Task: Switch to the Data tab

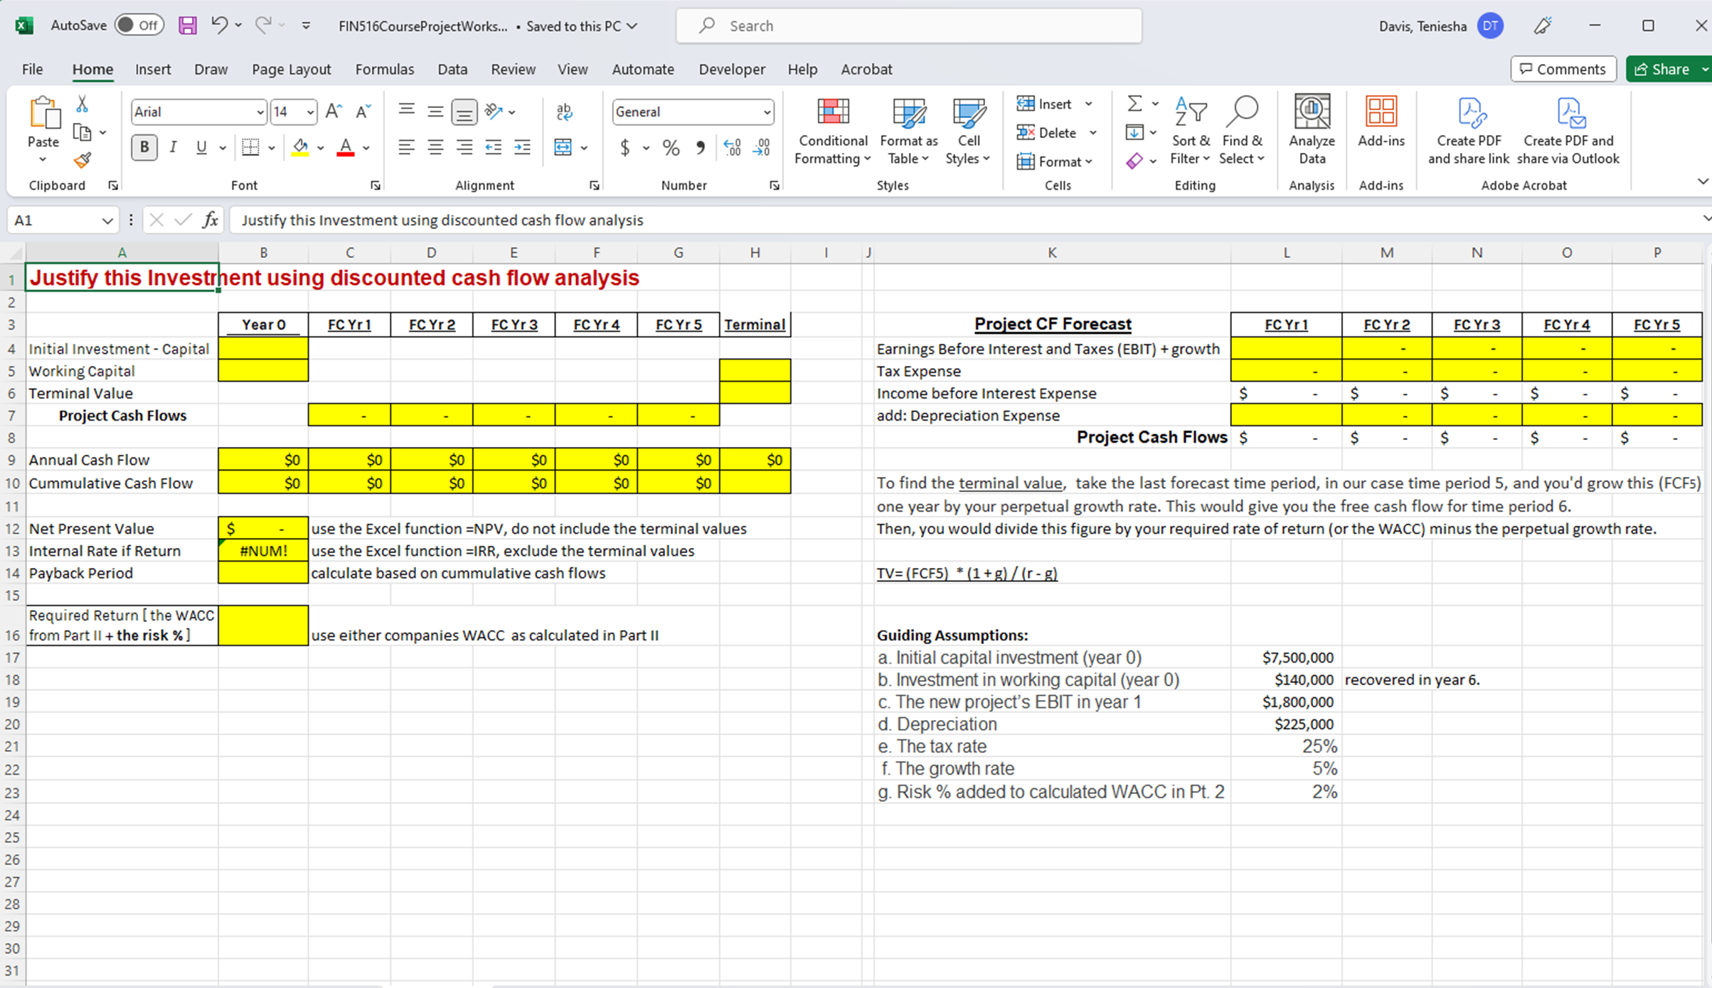Action: 452,69
